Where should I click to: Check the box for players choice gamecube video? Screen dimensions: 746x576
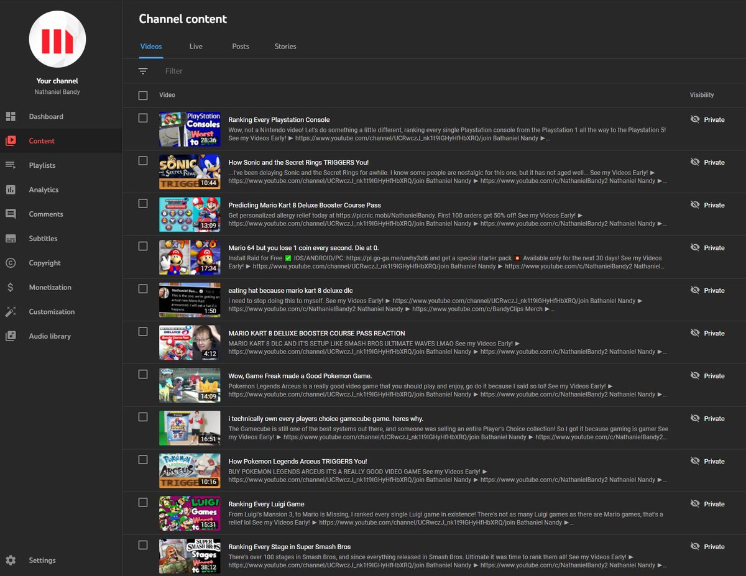pos(143,417)
